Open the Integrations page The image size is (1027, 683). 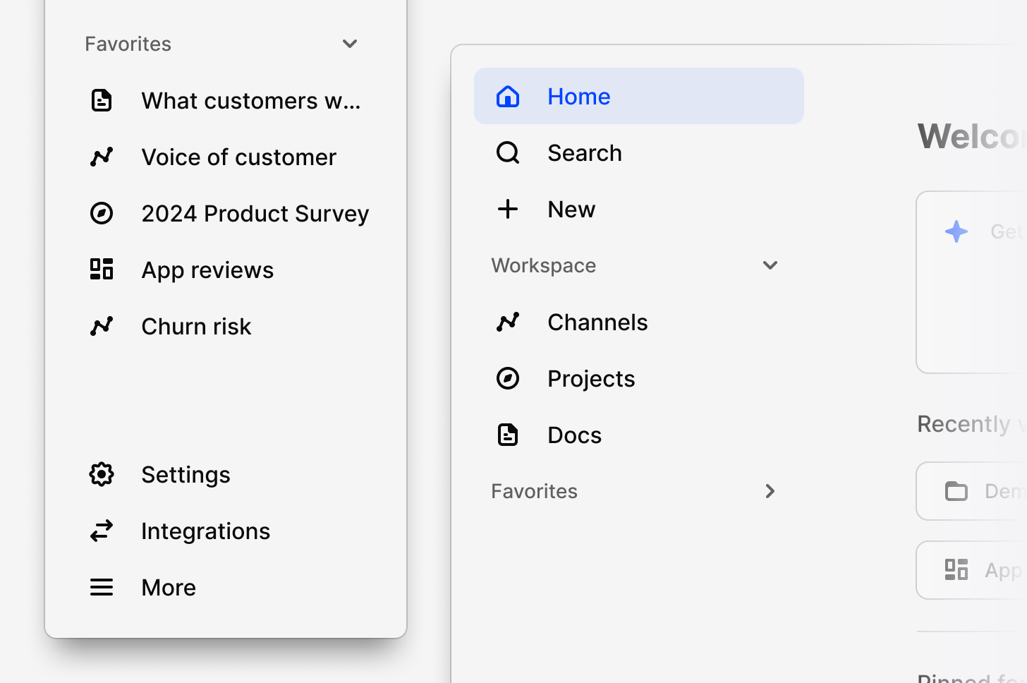click(205, 531)
